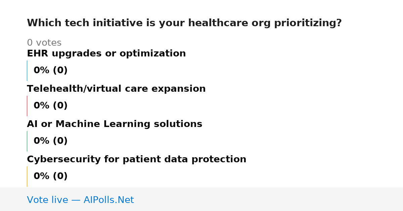Pick 'Cybersecurity for patient data protection' option

click(136, 159)
